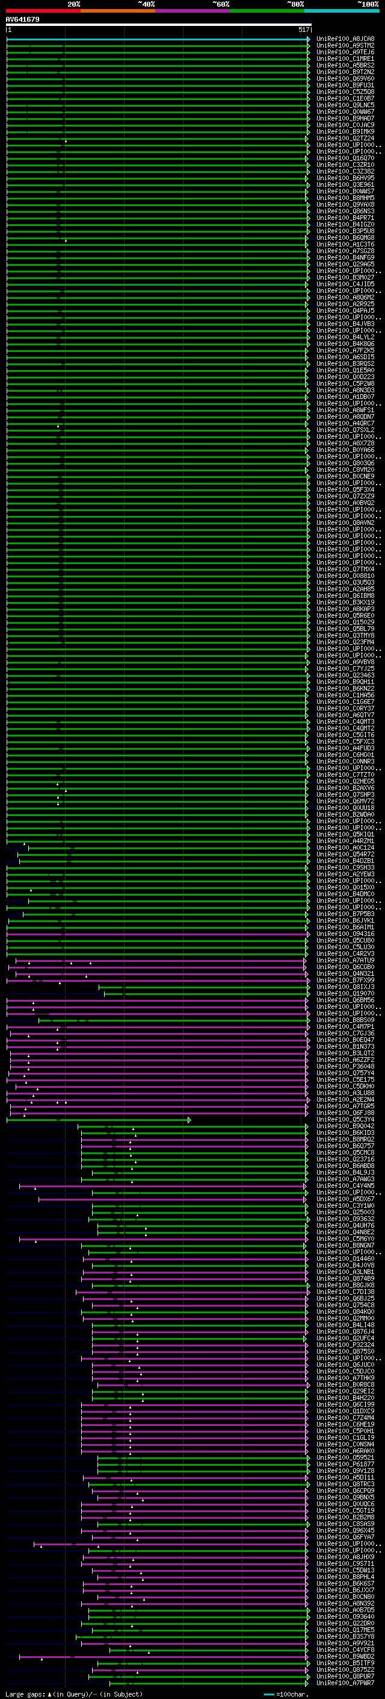Screen dimensions: 385x1699
Task: Select the UniRef100_C3Z382 label
Action: click(x=345, y=172)
